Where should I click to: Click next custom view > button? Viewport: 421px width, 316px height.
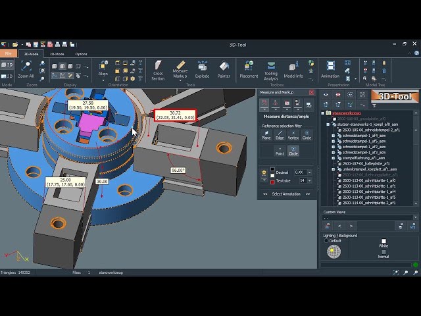[x=351, y=226]
